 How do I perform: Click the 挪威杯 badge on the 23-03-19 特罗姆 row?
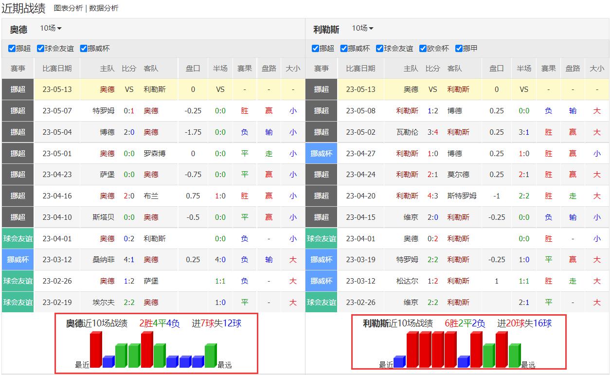point(321,259)
